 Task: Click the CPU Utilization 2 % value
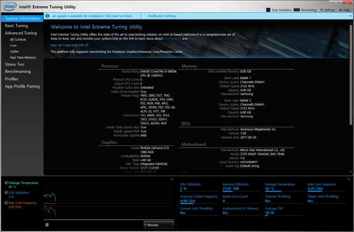pos(183,189)
